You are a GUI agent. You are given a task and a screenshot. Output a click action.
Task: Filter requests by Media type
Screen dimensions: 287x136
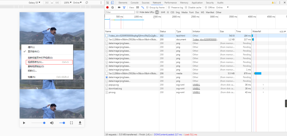point(184,12)
